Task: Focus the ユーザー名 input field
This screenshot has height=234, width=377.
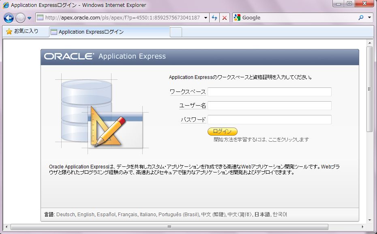Action: pos(269,106)
